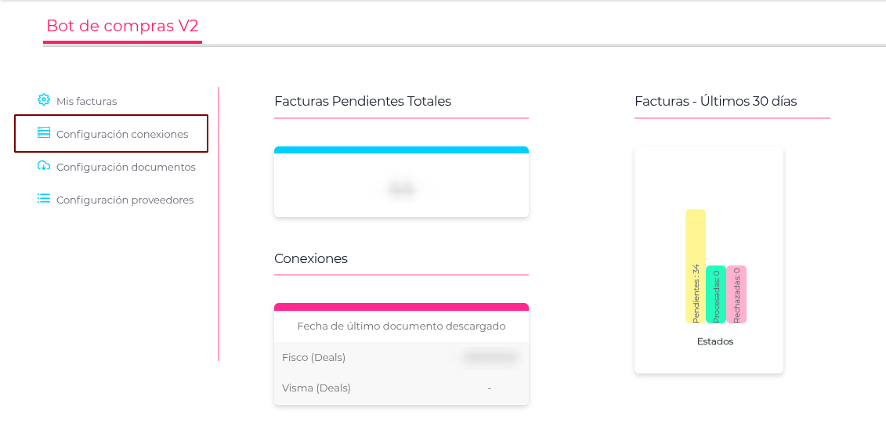The width and height of the screenshot is (886, 422).
Task: Click the green Procesadas bar
Action: (x=715, y=294)
